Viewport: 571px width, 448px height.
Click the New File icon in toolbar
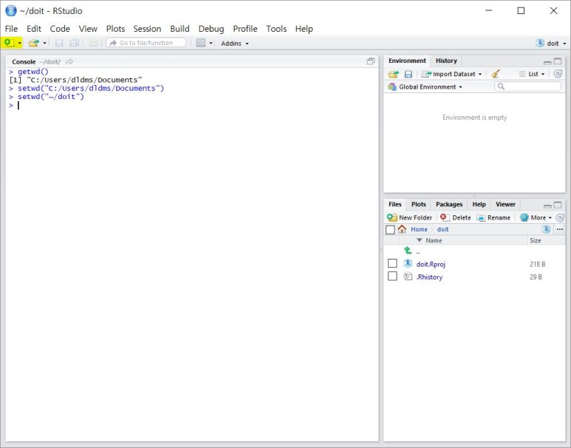tap(9, 43)
